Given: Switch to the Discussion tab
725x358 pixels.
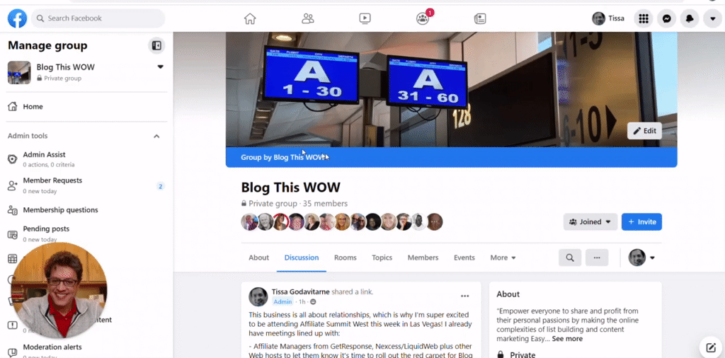Looking at the screenshot, I should coord(302,258).
